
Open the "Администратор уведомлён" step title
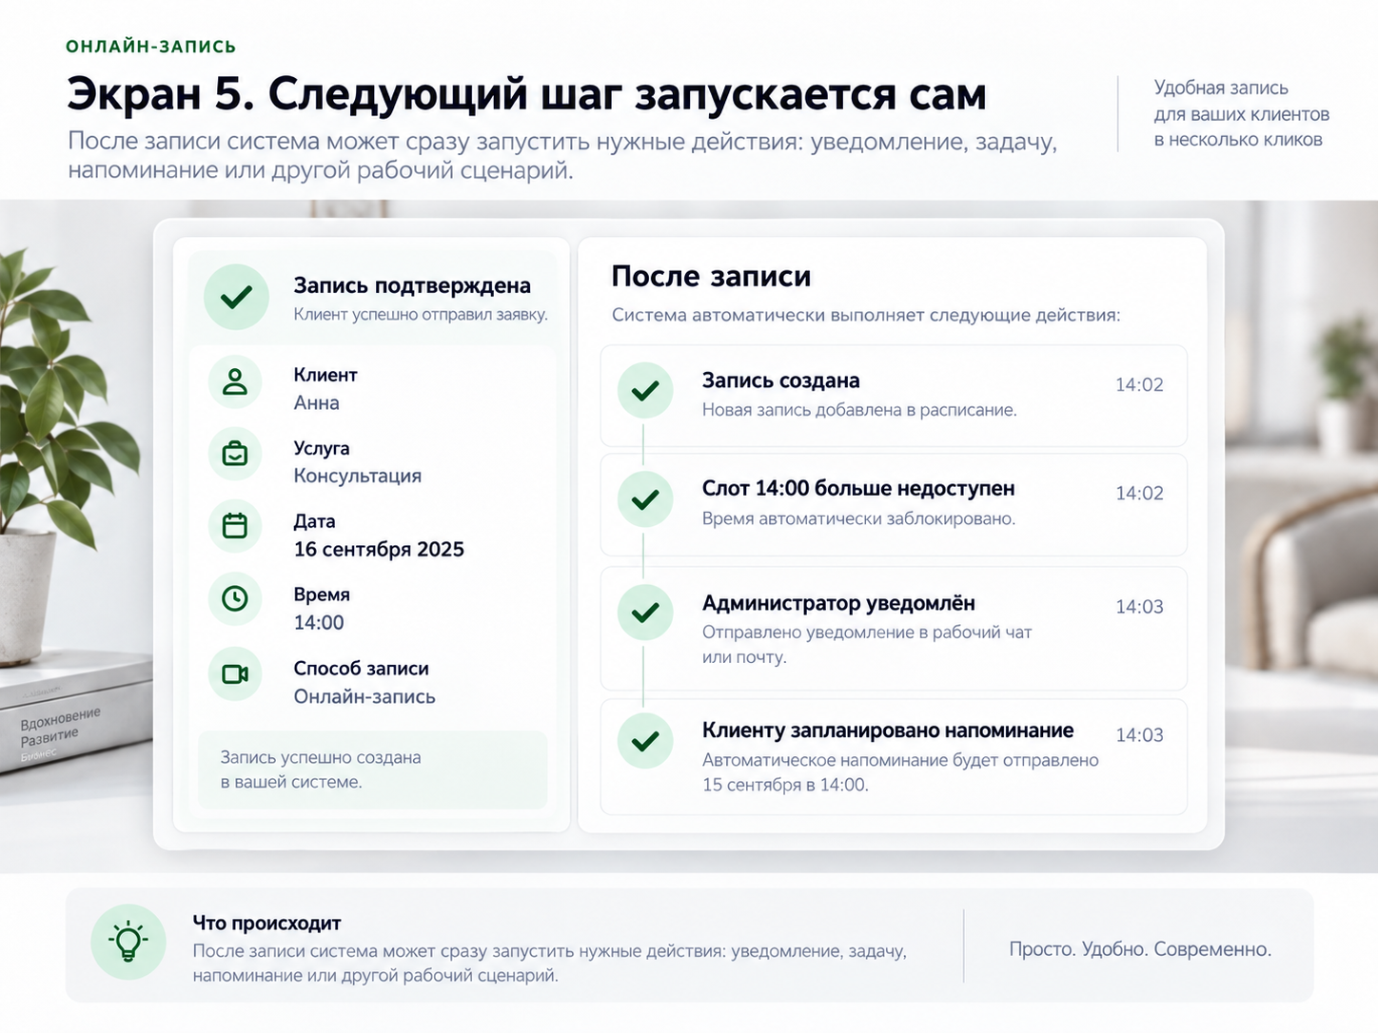[838, 603]
